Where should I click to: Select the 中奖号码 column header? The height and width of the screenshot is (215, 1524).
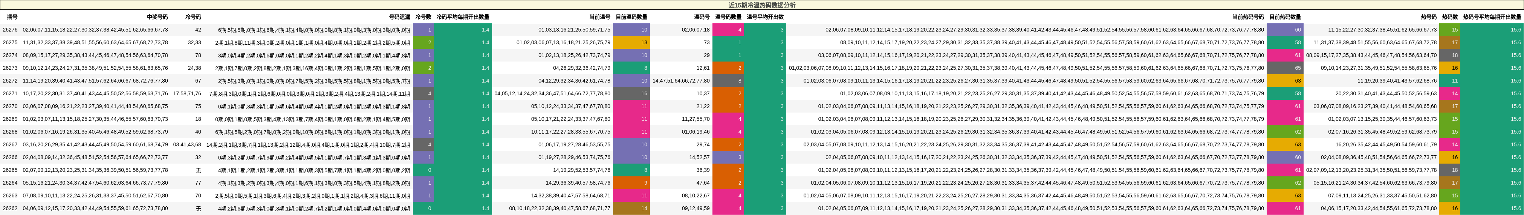tap(157, 17)
